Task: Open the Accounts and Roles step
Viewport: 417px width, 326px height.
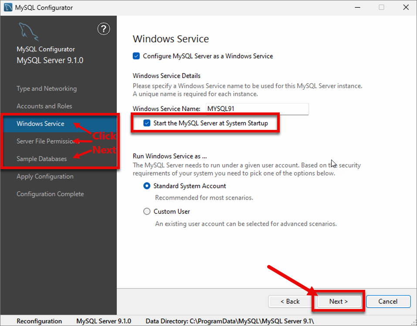Action: pos(44,106)
